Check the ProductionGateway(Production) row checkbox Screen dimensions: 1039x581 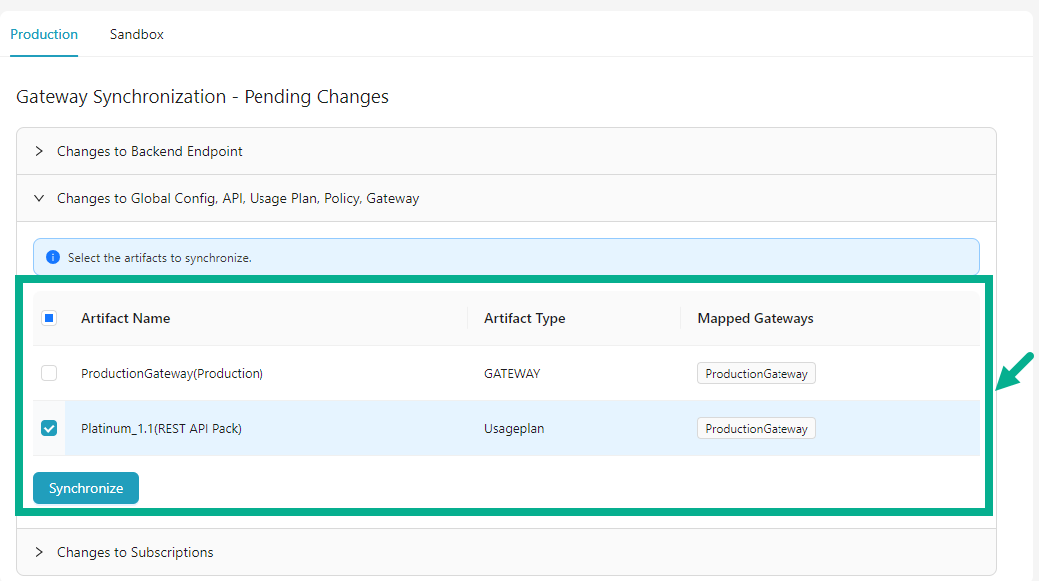tap(49, 373)
